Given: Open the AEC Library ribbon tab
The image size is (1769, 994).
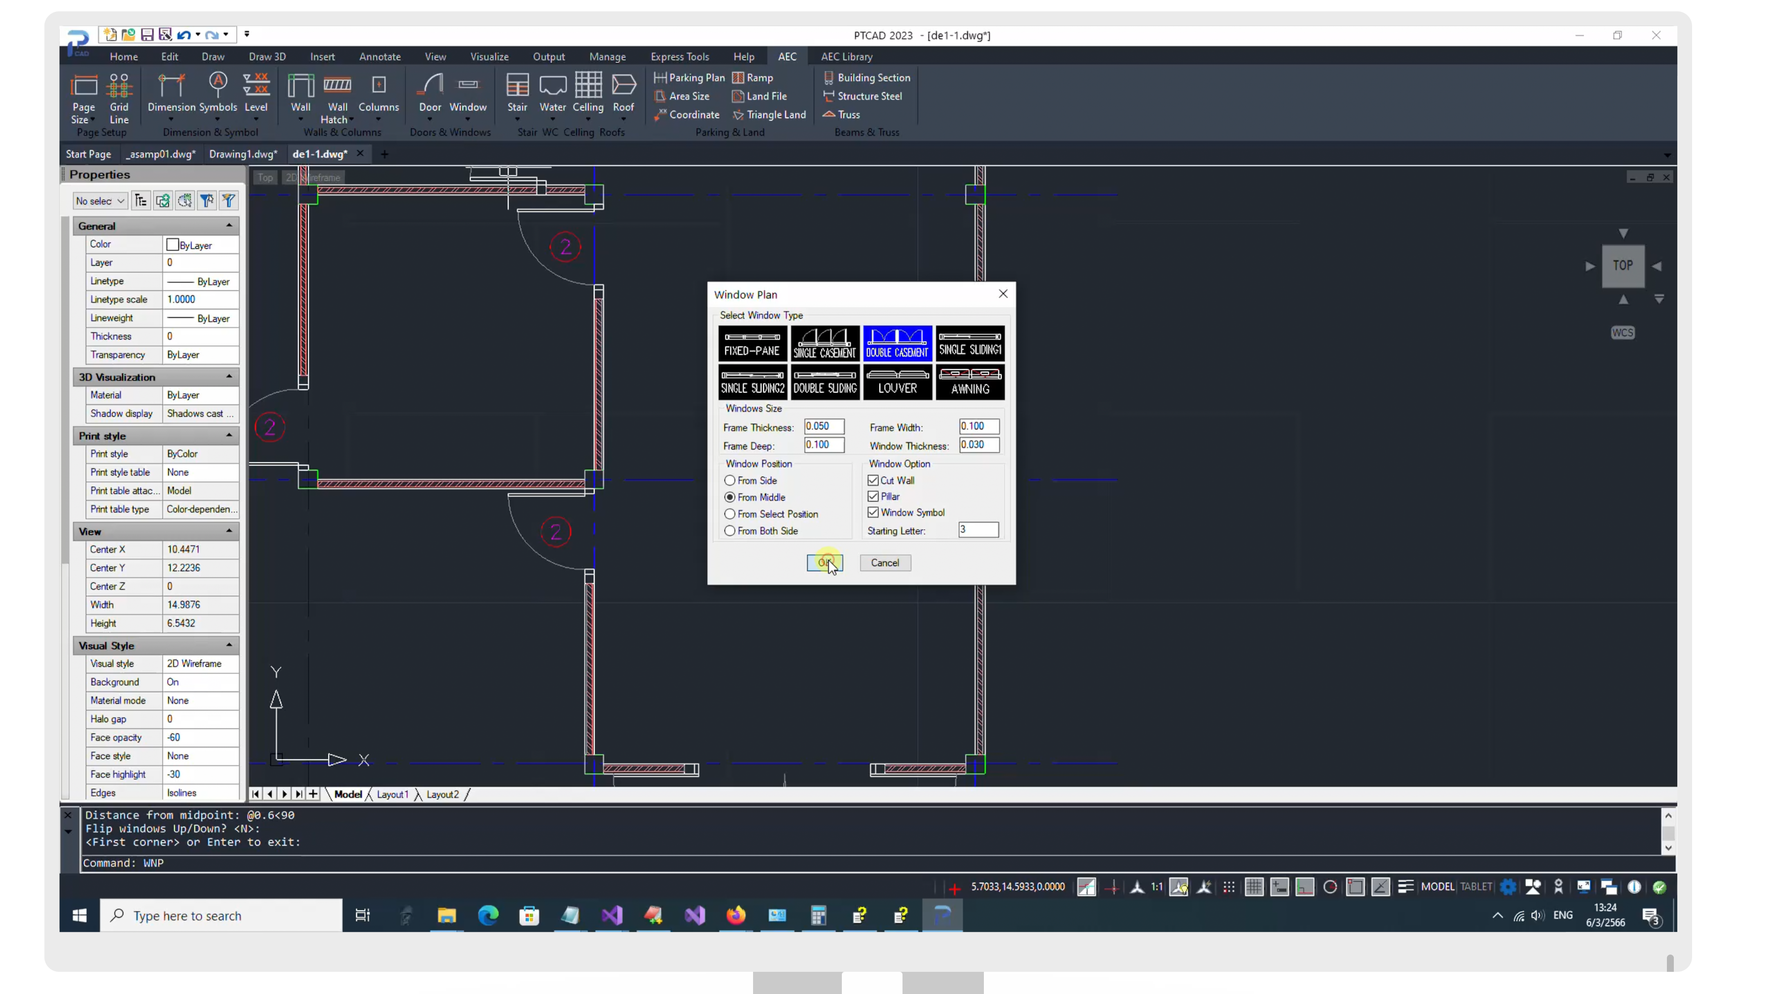Looking at the screenshot, I should [846, 56].
